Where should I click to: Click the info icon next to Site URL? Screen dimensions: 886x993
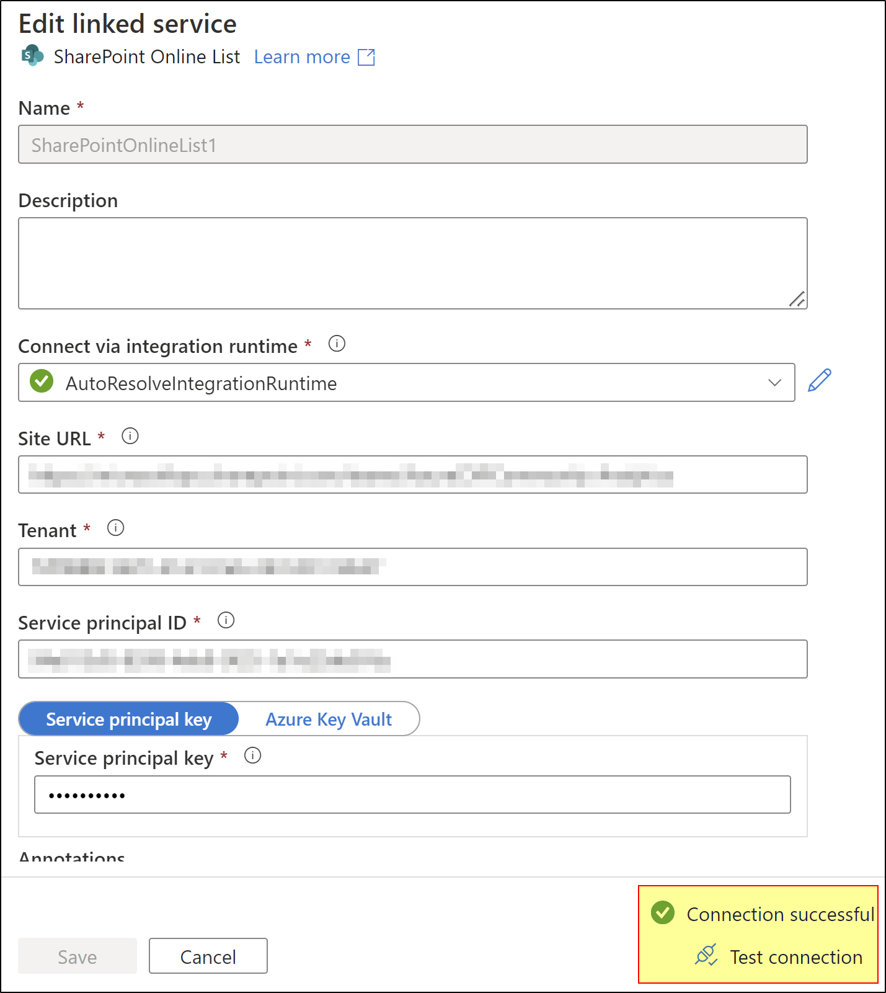130,436
